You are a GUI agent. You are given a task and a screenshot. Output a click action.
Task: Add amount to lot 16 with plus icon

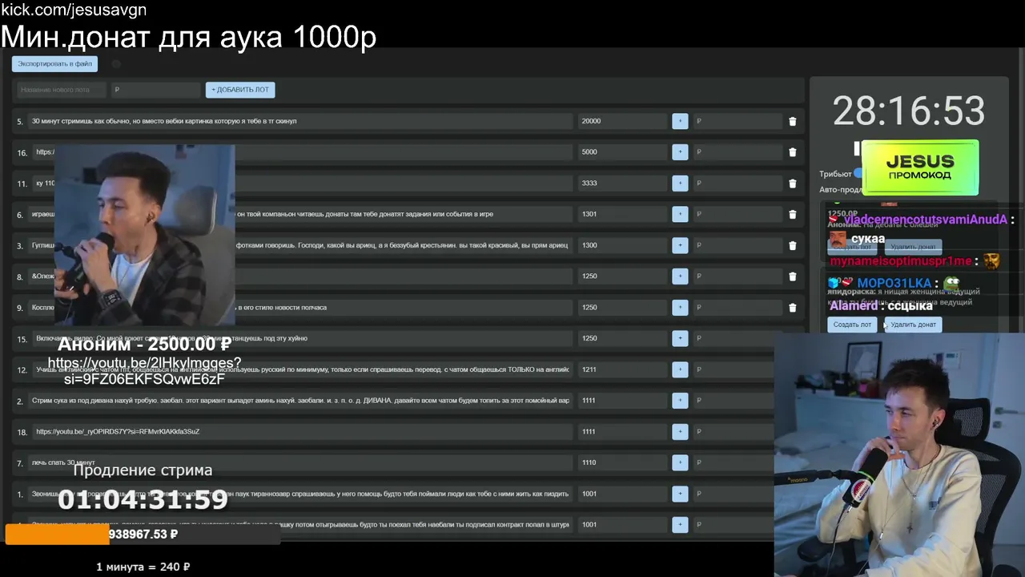pyautogui.click(x=680, y=152)
